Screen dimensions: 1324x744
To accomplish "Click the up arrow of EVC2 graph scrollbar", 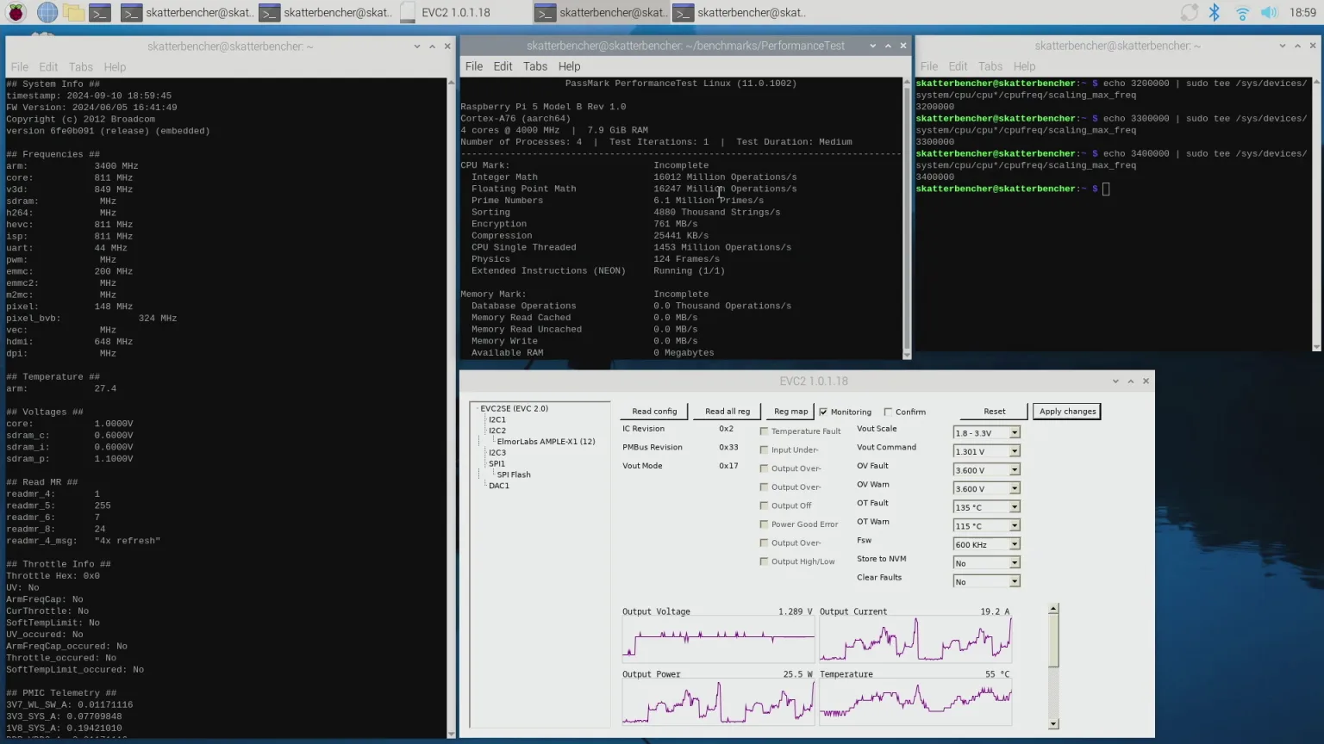I will click(1053, 608).
